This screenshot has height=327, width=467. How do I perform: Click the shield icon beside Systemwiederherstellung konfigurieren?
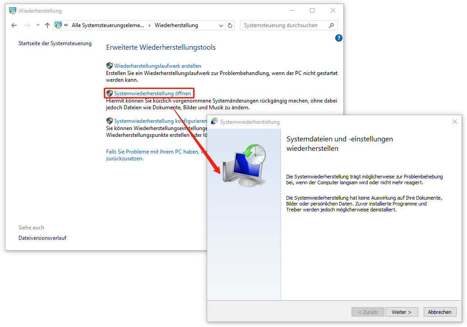point(109,121)
